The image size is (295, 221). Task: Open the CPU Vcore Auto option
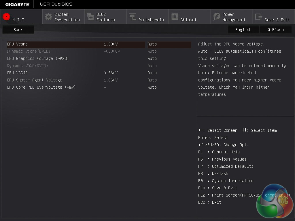click(x=152, y=44)
